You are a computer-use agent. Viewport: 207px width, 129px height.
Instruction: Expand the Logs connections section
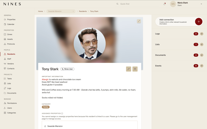[202, 34]
